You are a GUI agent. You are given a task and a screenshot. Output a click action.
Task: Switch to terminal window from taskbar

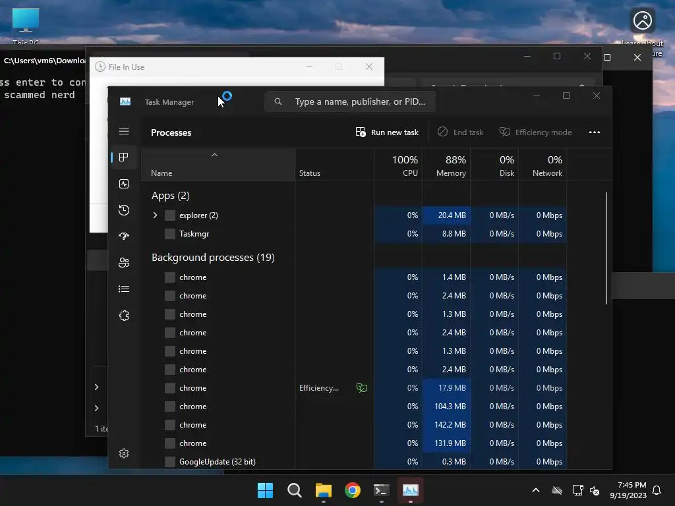point(382,490)
